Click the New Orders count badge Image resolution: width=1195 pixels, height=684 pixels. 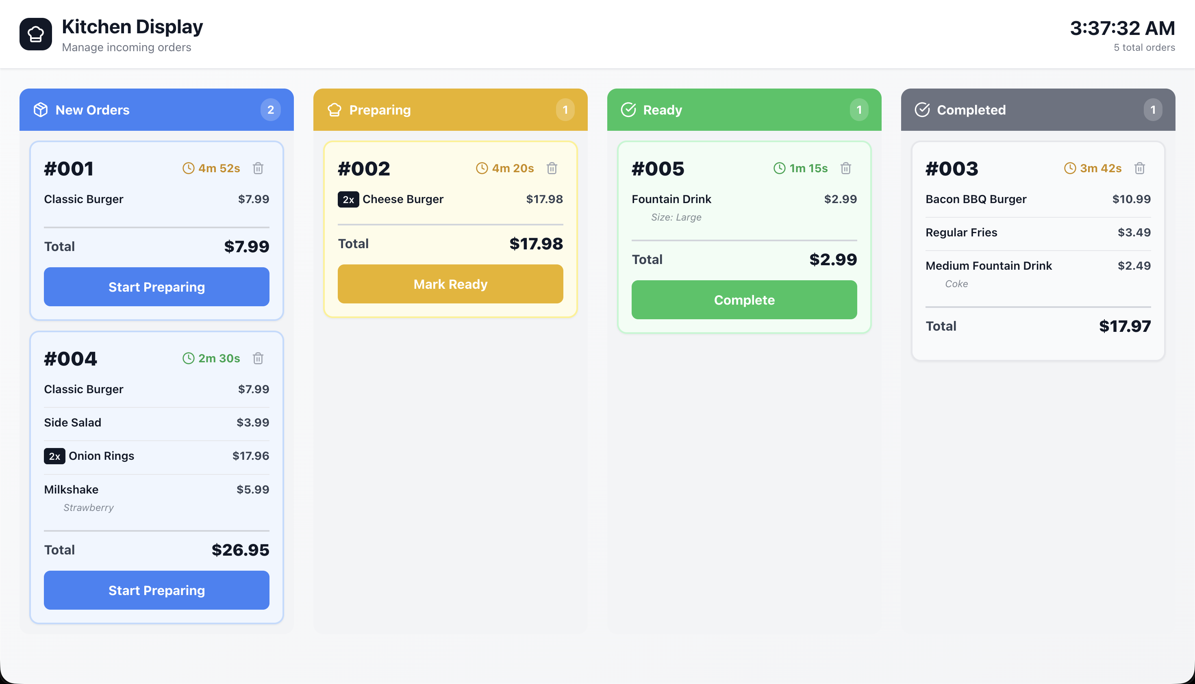(270, 110)
